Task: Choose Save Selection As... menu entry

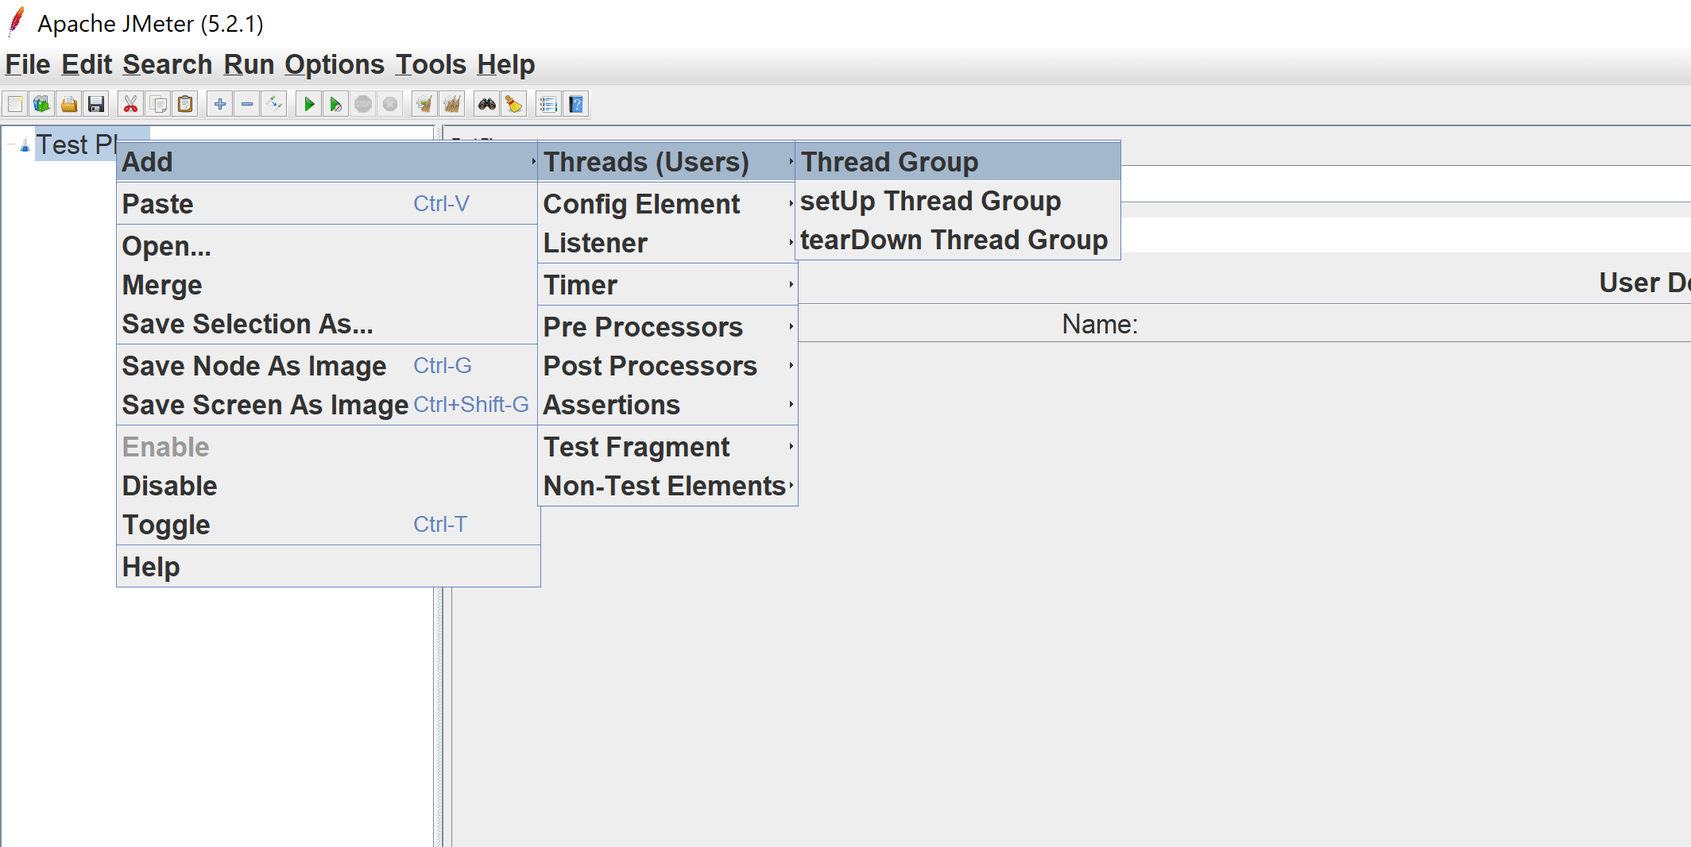Action: tap(327, 324)
